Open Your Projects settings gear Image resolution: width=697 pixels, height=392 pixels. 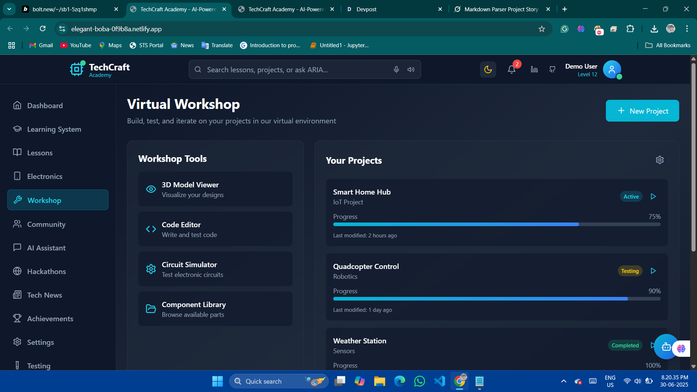(660, 160)
